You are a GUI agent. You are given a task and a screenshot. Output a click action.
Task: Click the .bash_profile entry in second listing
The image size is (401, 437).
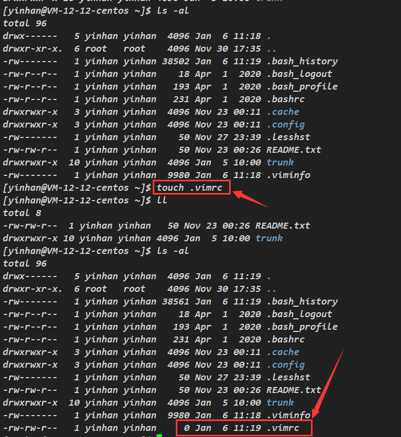[x=302, y=327]
